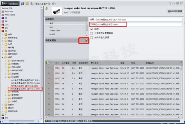Image resolution: width=185 pixels, height=124 pixels.
Task: Select the ANSI Inch standard flag
Action: click(3, 12)
